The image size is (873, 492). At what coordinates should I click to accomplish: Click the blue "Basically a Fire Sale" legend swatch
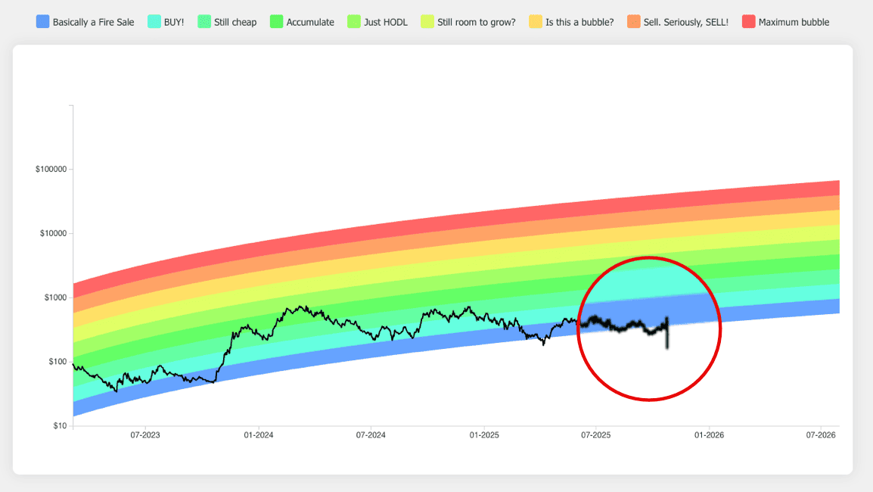(x=43, y=22)
